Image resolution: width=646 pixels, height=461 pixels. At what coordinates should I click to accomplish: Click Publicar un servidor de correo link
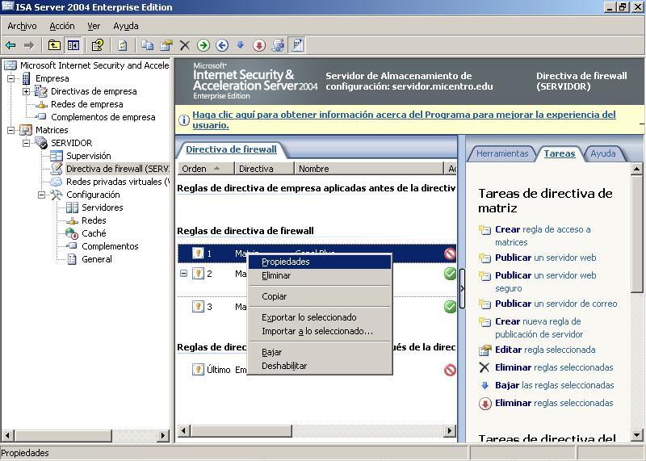556,304
